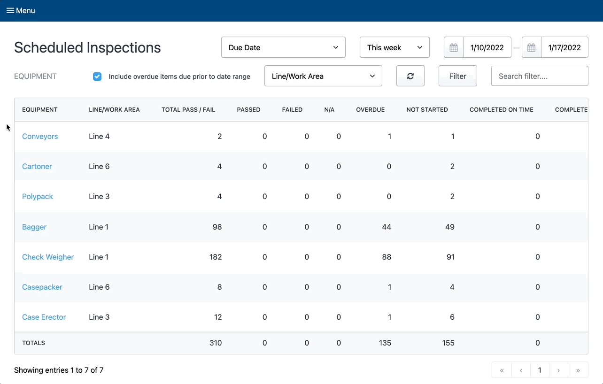Open the Conveyors equipment link
Screen dimensions: 603x384
[40, 137]
